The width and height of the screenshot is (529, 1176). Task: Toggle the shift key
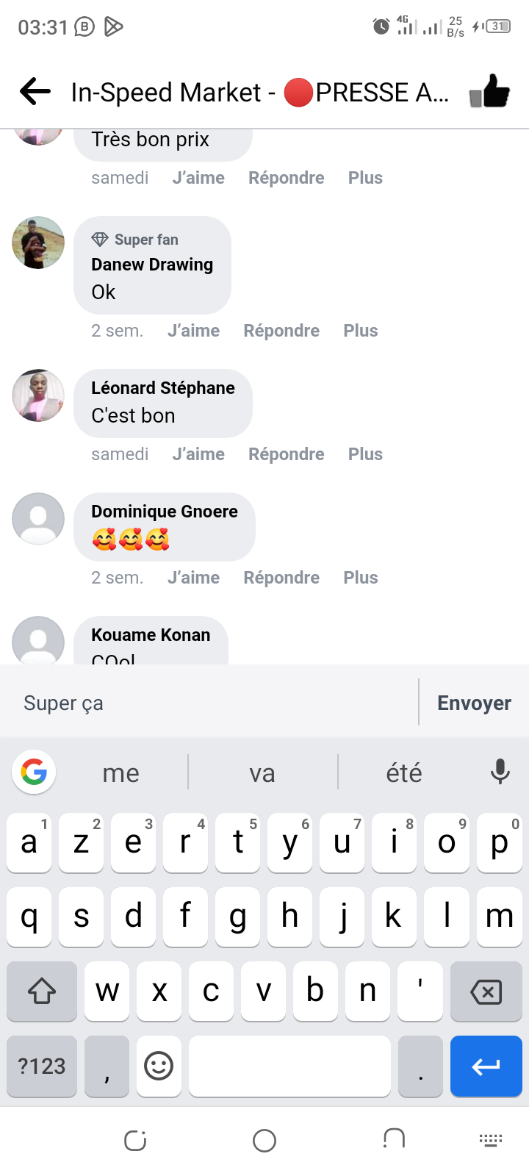click(42, 992)
